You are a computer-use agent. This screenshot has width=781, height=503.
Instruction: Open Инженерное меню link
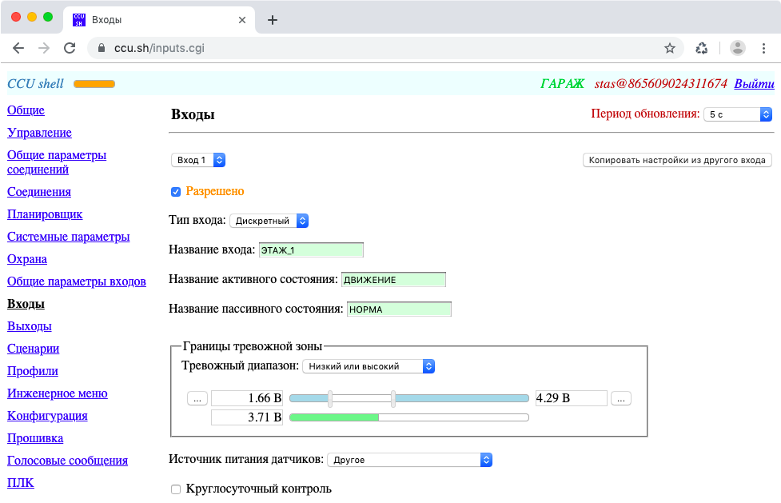coord(58,393)
